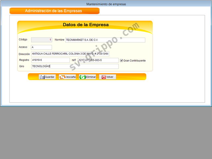This screenshot has height=159, width=212.
Task: Focus the Código field
Action: pyautogui.click(x=42, y=40)
